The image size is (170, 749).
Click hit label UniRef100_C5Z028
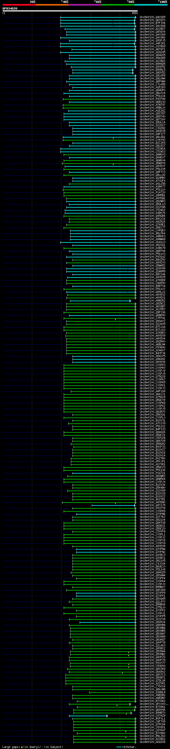[x=152, y=438]
